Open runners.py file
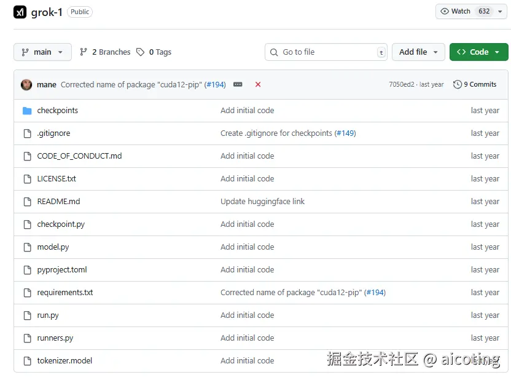The image size is (511, 380). (x=55, y=338)
